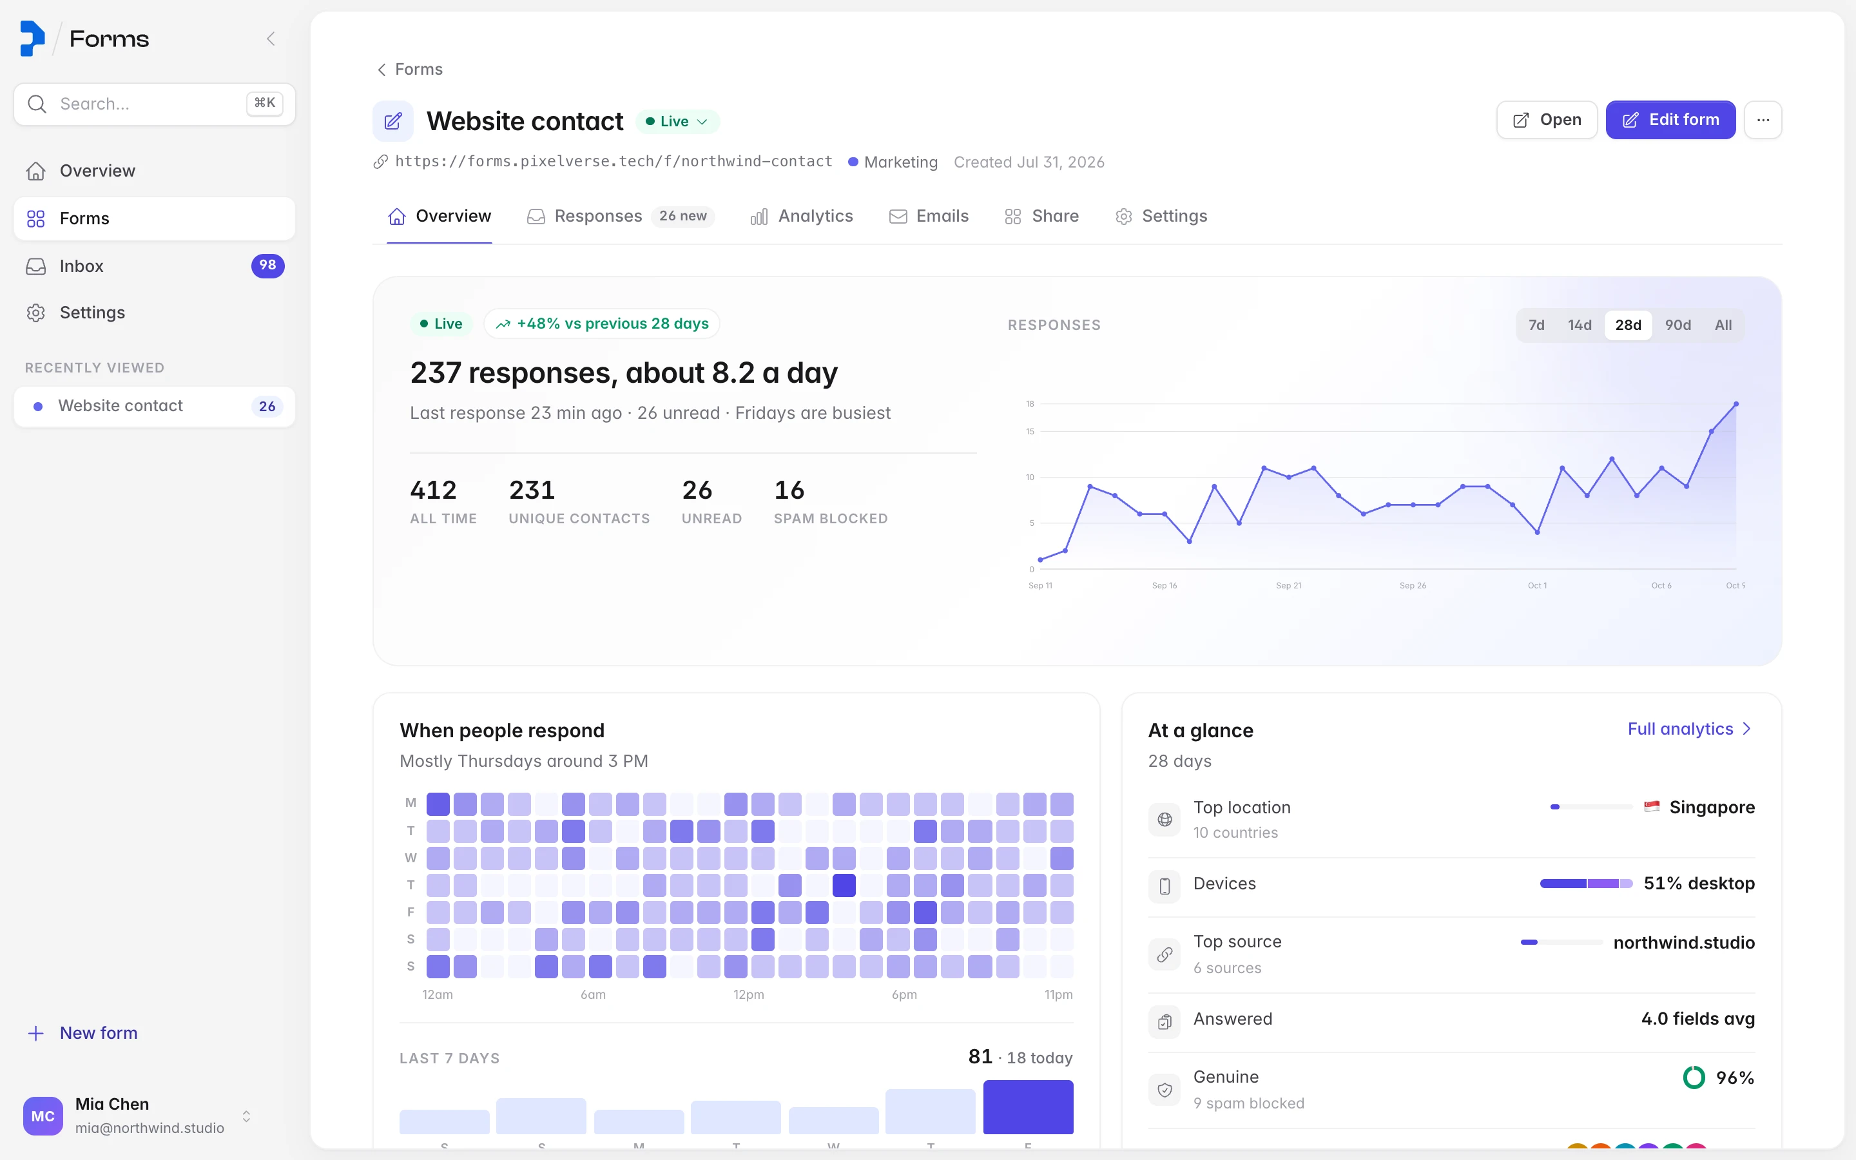Open the form Settings tab

[1161, 217]
